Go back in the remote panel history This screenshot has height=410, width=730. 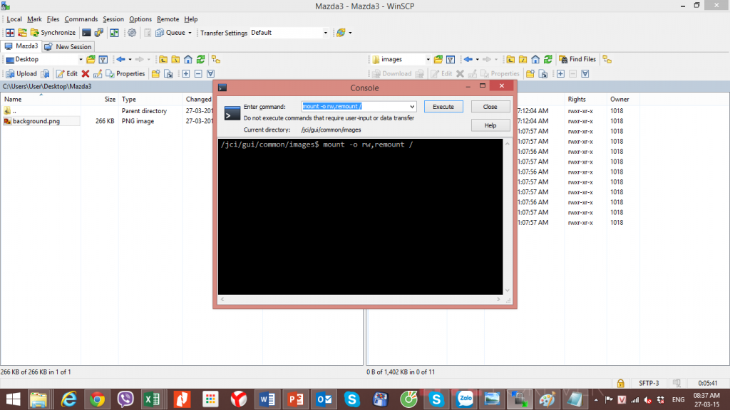[468, 60]
